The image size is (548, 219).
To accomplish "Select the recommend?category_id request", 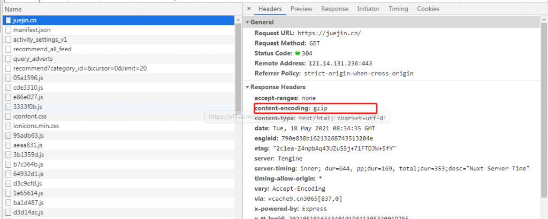I will 119,68.
